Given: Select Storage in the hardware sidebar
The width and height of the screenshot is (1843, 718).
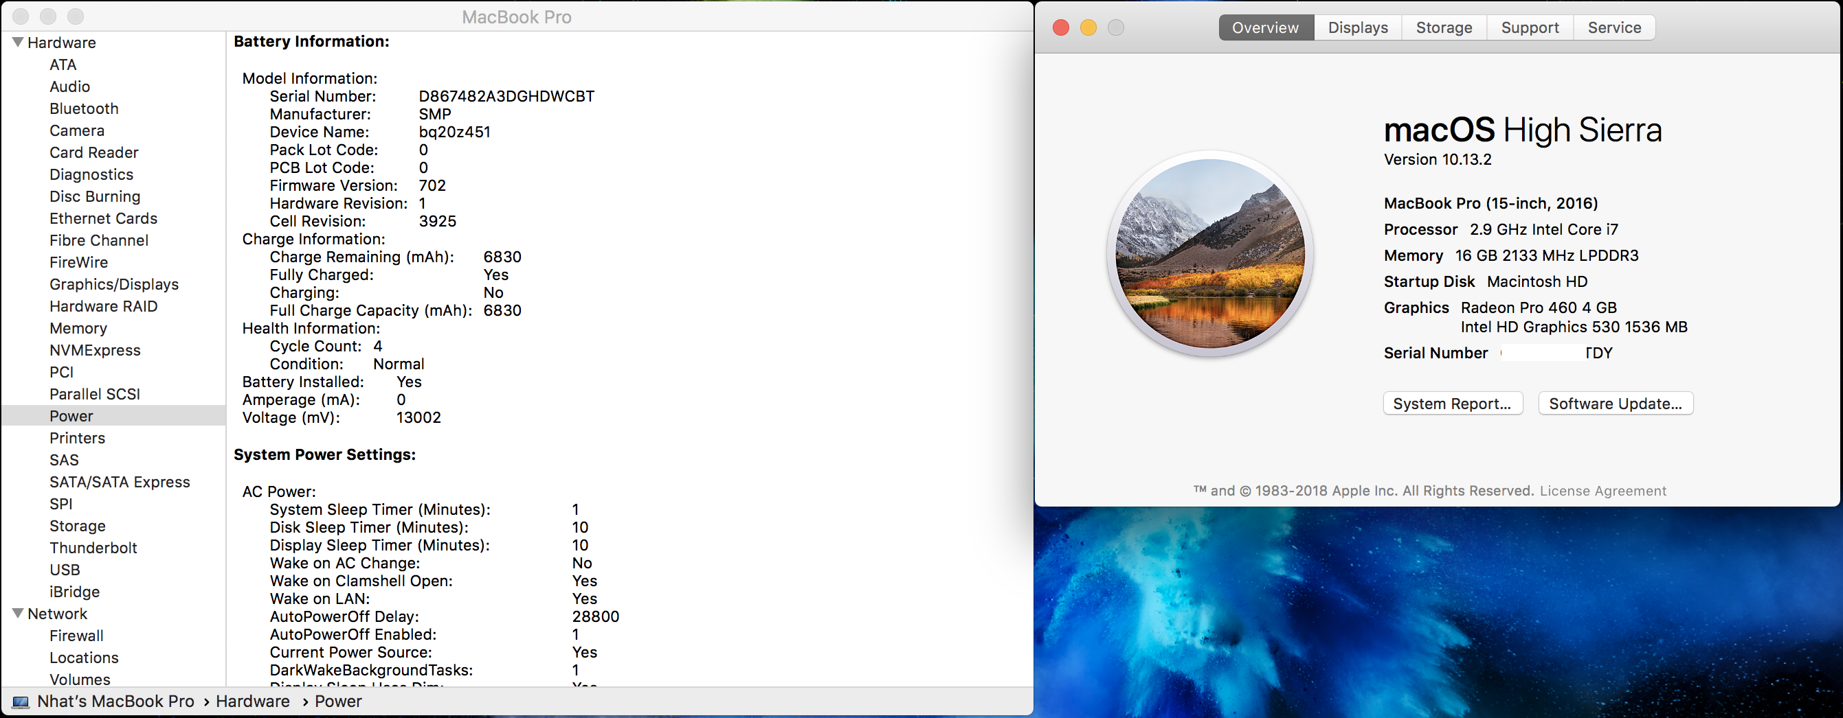Looking at the screenshot, I should pos(77,526).
